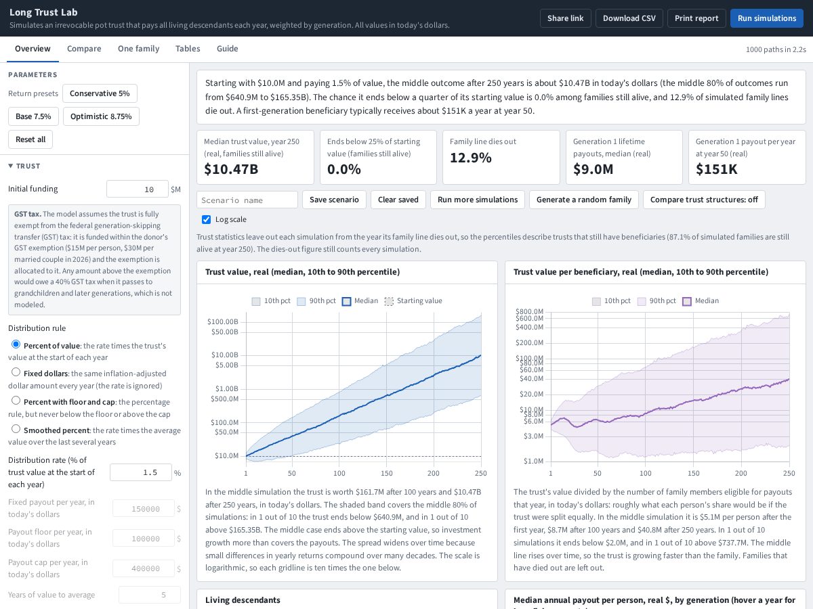Click the GST tax note box
This screenshot has height=609, width=813.
94,260
